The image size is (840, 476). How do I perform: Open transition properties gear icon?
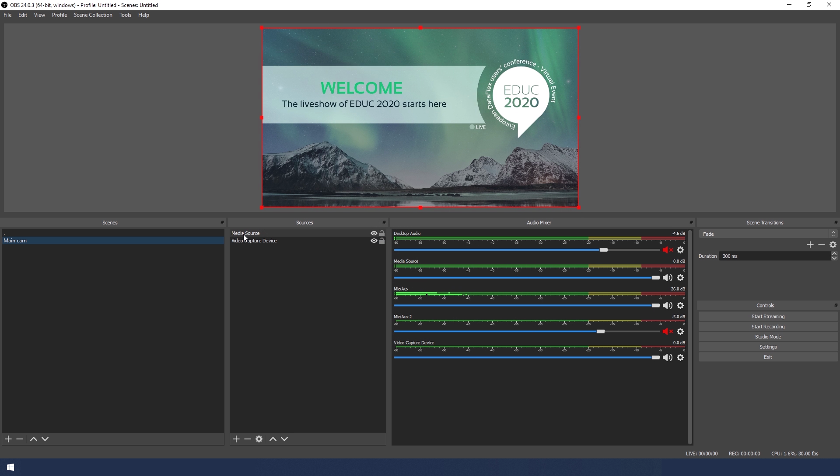tap(833, 245)
